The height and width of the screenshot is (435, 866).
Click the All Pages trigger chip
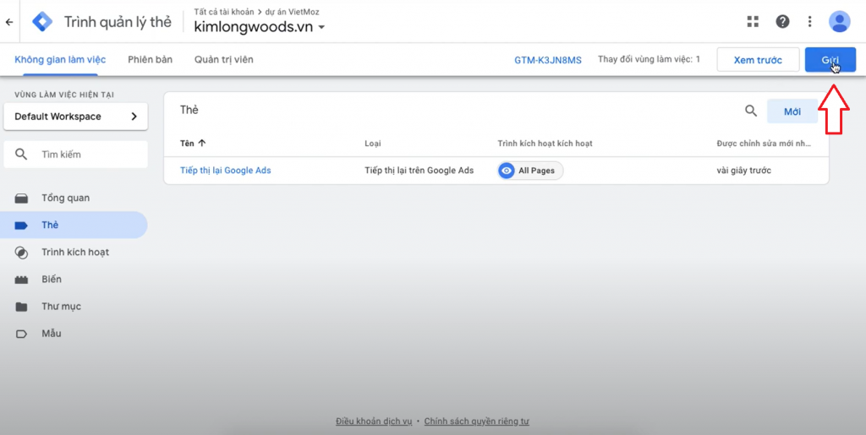tap(530, 171)
